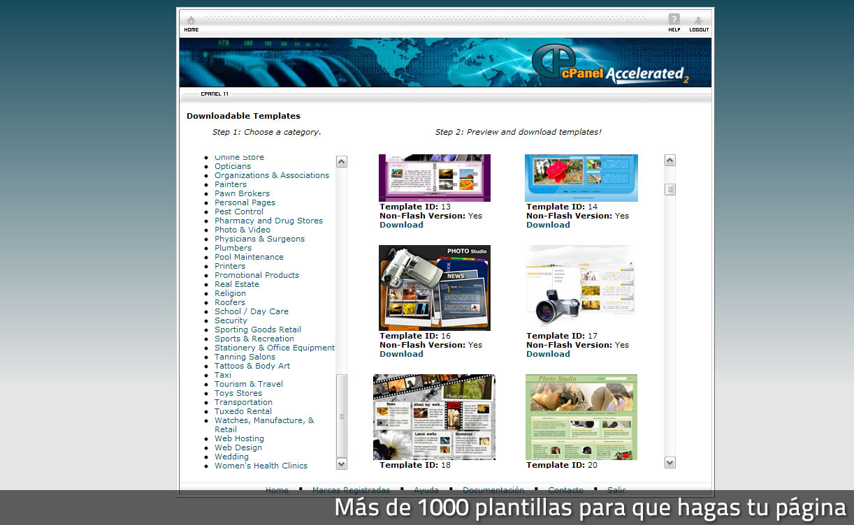Click the Logout icon
854x525 pixels.
698,22
